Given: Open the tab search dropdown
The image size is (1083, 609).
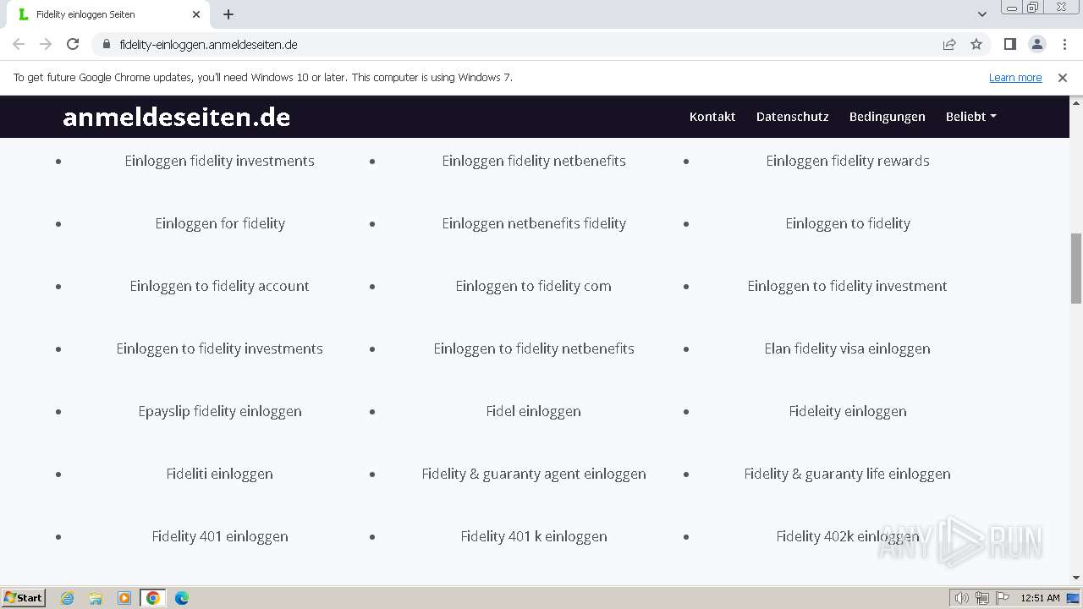Looking at the screenshot, I should point(981,14).
